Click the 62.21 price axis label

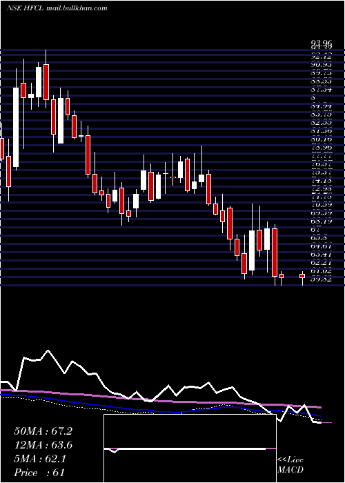[322, 263]
